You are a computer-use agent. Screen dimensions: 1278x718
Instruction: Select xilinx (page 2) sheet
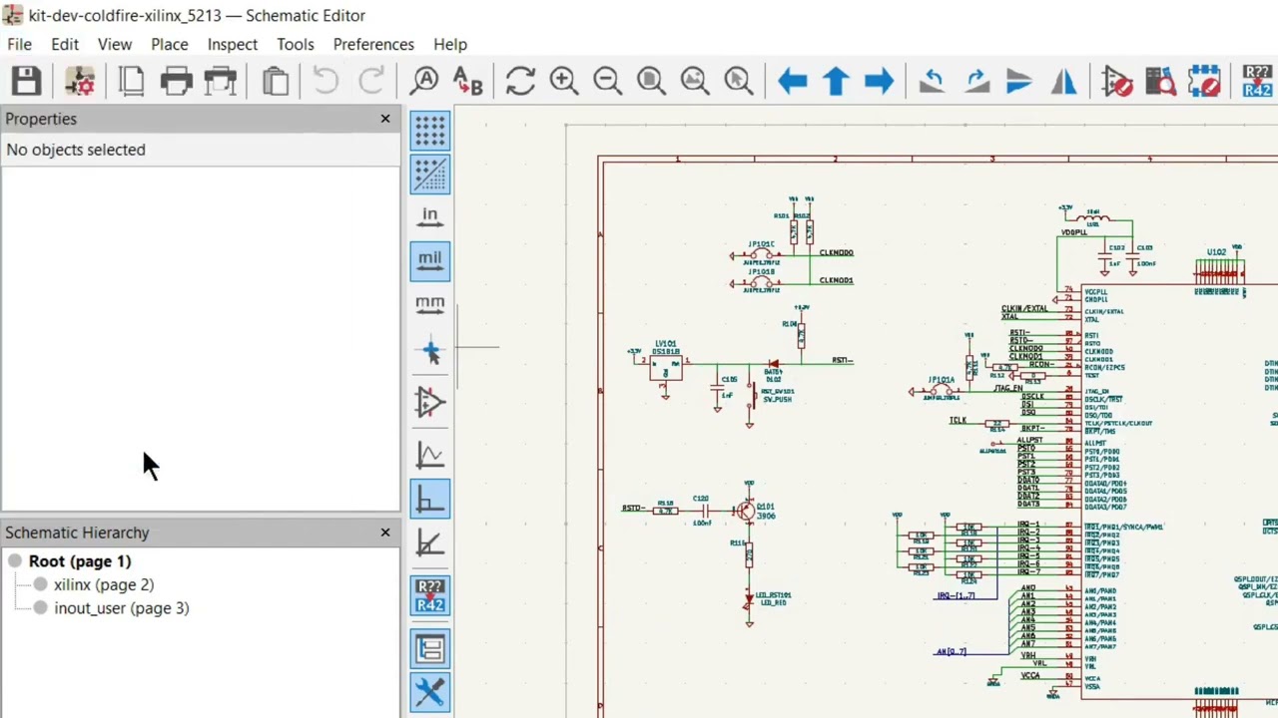[104, 584]
